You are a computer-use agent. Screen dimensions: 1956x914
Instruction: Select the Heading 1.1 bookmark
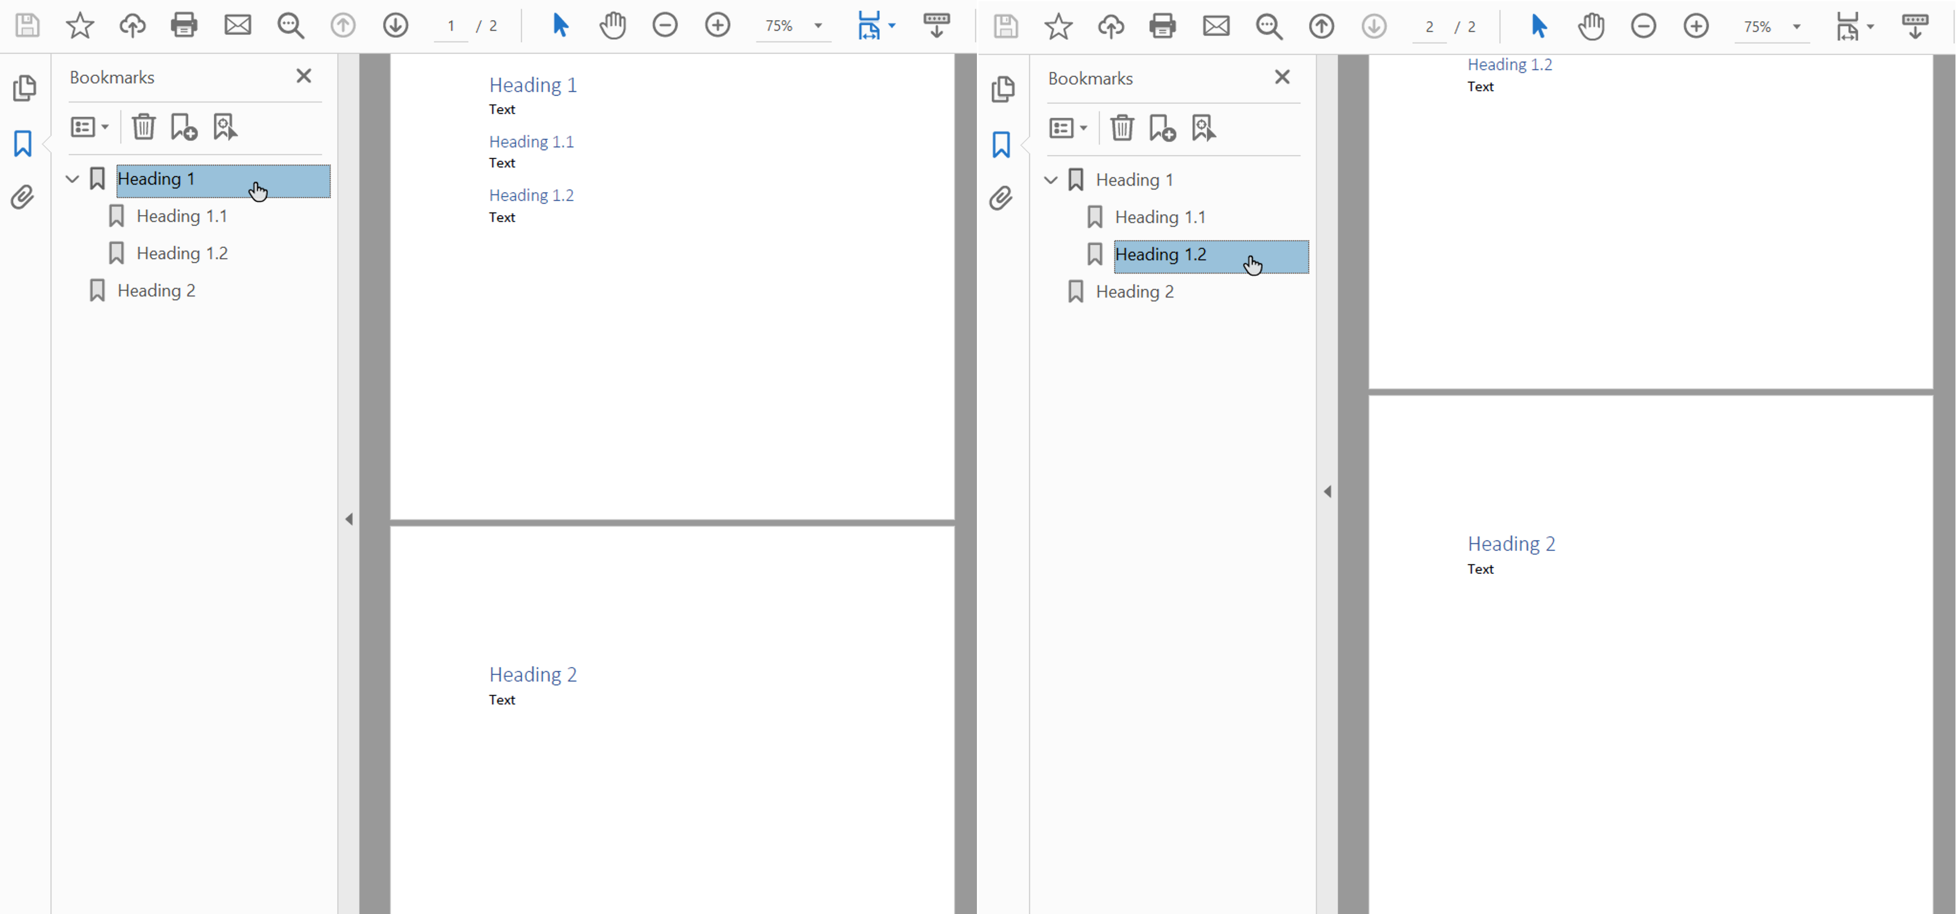tap(181, 216)
